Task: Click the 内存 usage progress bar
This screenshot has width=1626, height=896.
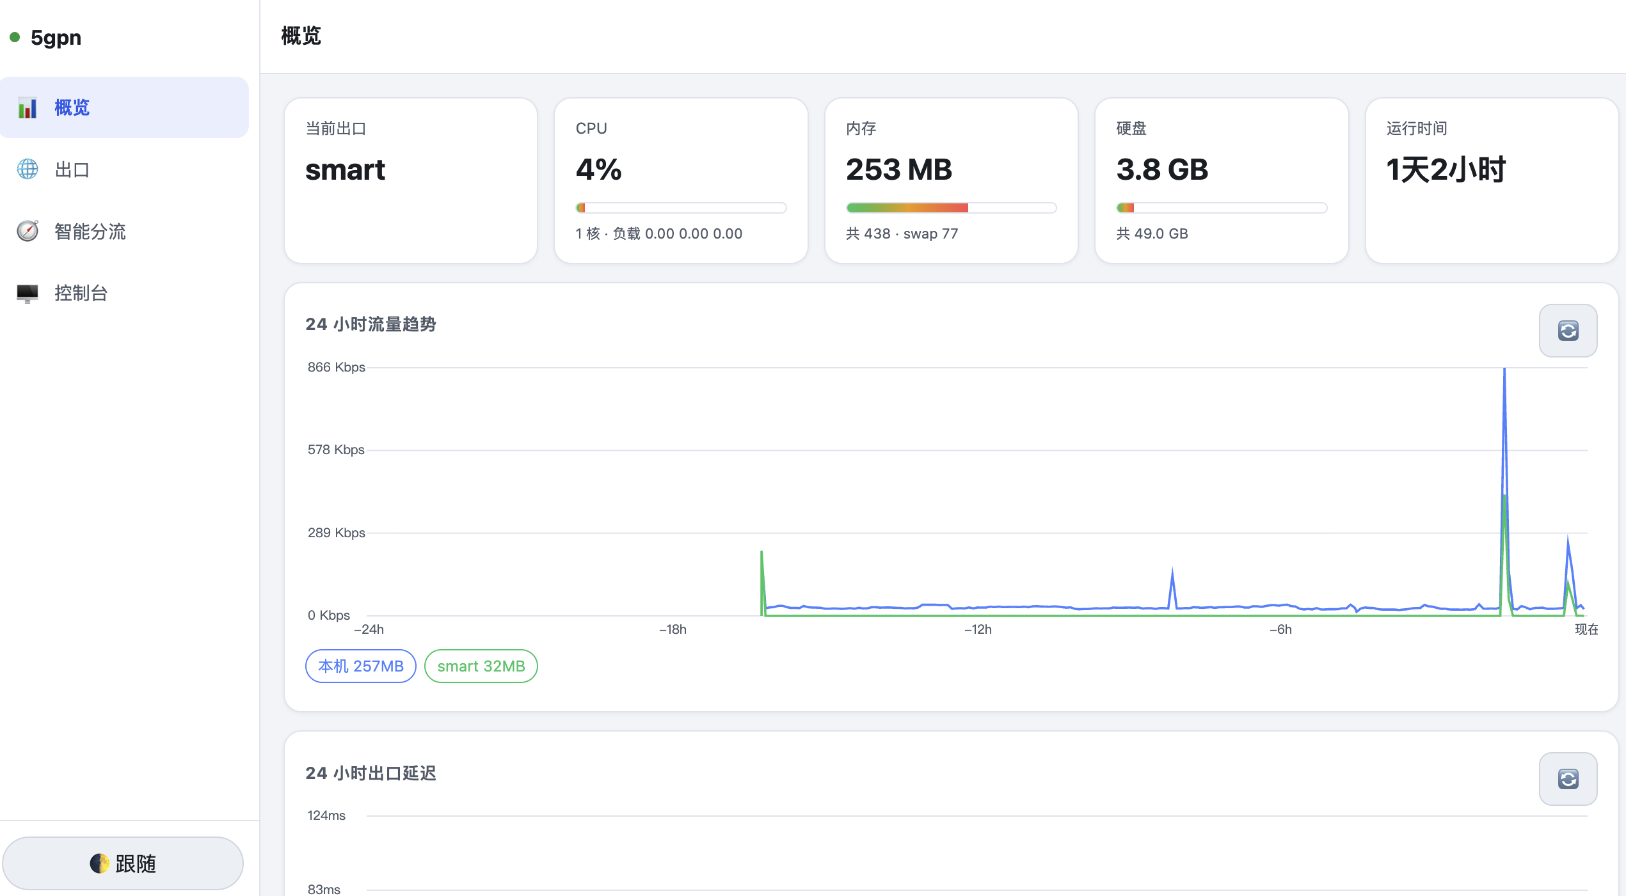Action: 951,207
